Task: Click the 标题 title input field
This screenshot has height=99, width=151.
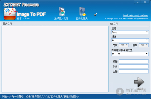Action: [134, 61]
